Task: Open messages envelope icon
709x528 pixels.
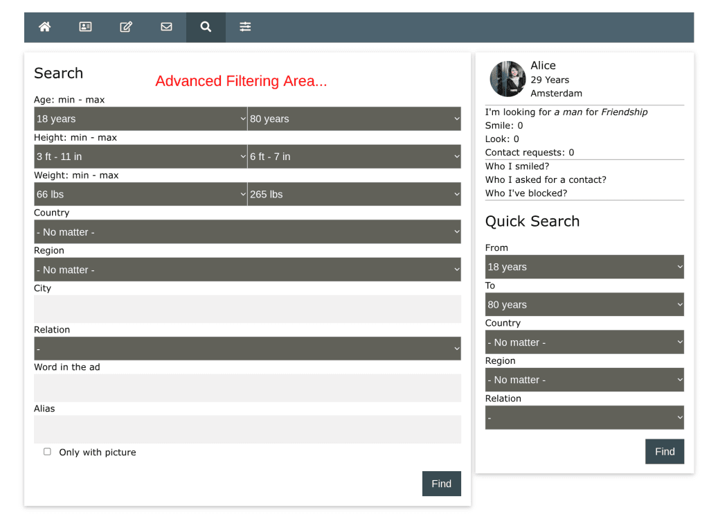Action: [166, 27]
